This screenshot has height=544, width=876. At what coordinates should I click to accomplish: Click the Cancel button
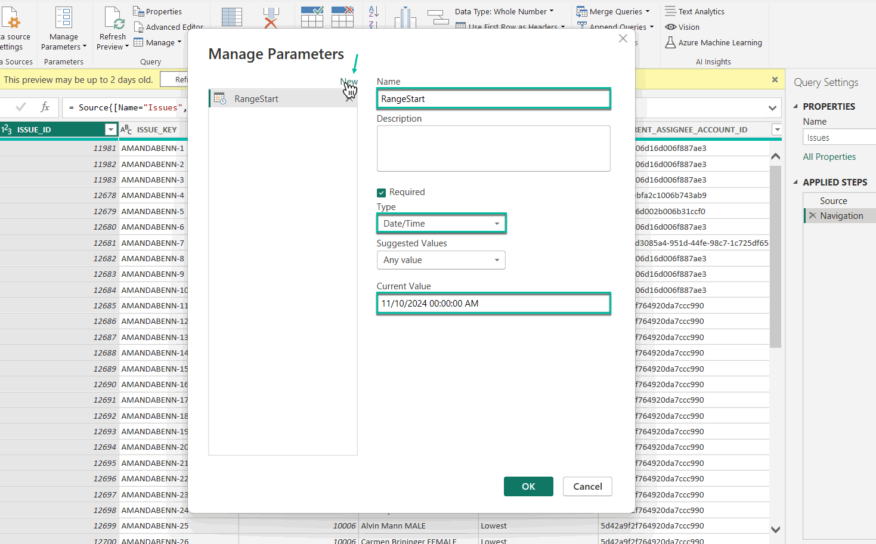[587, 487]
